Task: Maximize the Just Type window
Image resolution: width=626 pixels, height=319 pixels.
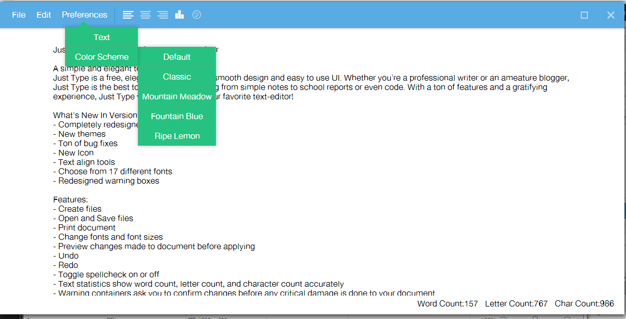Action: click(x=584, y=15)
